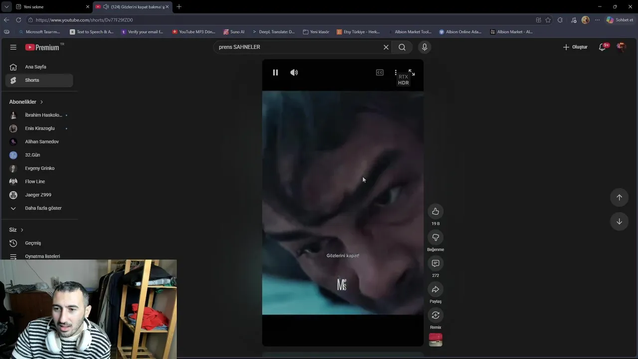Open Geçmiş watch history
The width and height of the screenshot is (638, 359).
pos(39,243)
